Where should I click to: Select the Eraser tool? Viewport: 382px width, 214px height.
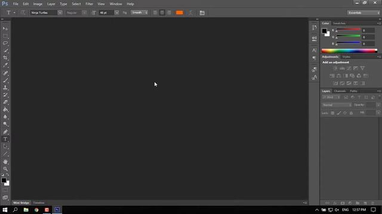5,102
